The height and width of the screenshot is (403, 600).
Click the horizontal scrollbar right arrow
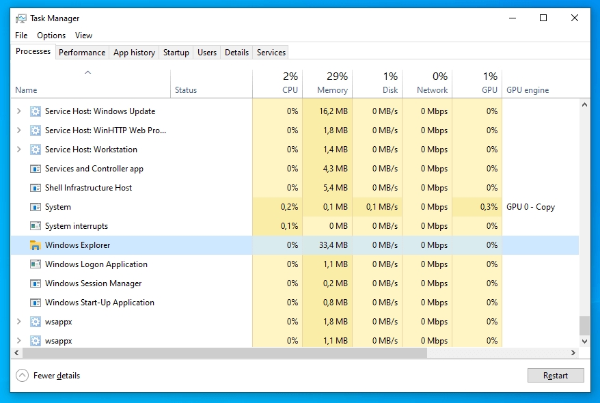click(x=573, y=353)
